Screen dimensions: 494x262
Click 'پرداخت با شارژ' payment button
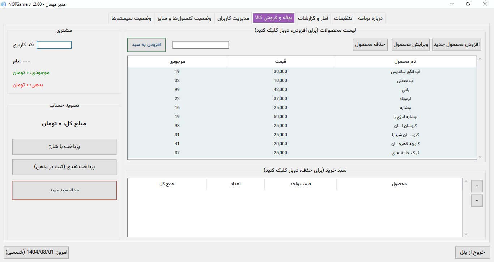point(64,147)
